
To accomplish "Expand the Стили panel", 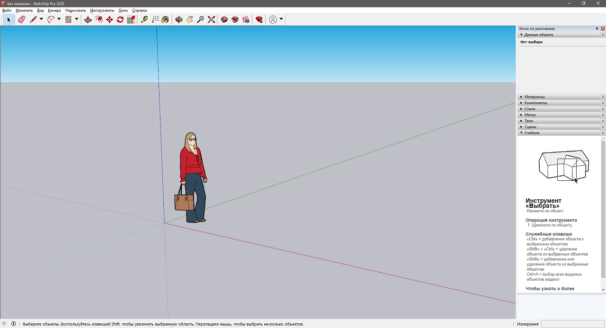I will pyautogui.click(x=529, y=109).
